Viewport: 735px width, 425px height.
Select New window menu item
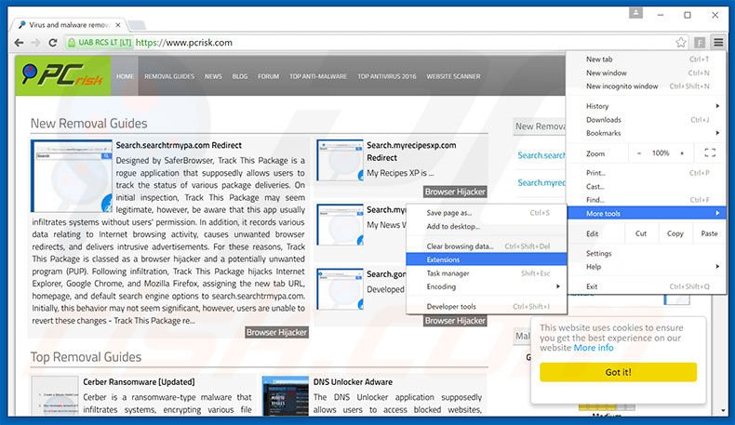647,73
